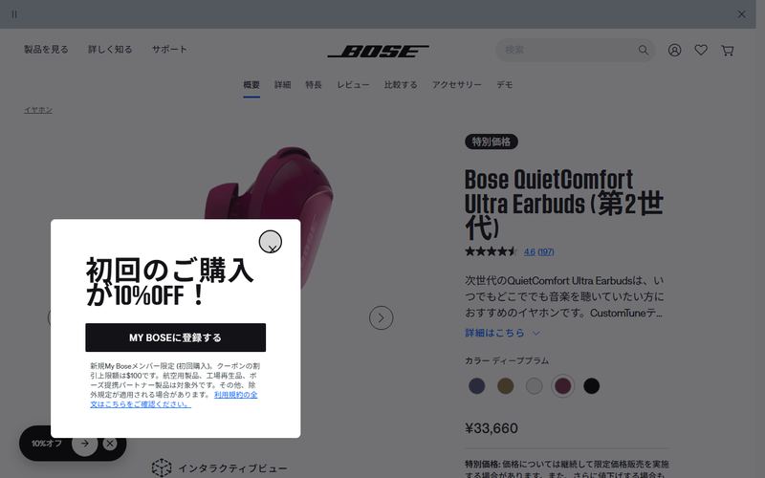Click the star rating display
Image resolution: width=765 pixels, height=478 pixels.
[491, 251]
